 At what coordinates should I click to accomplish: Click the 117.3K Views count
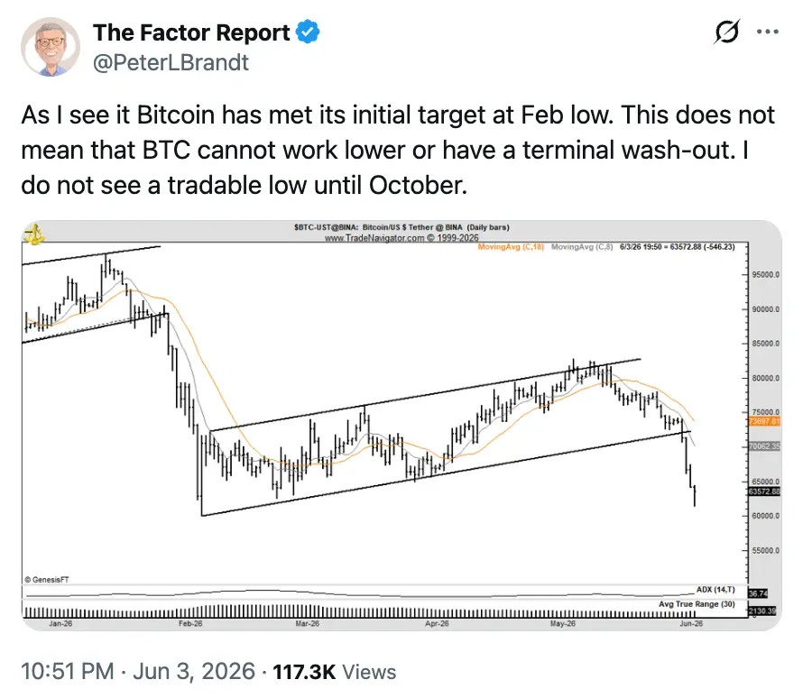click(x=335, y=672)
